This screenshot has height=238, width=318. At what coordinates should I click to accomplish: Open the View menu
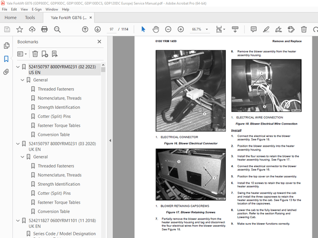click(24, 9)
